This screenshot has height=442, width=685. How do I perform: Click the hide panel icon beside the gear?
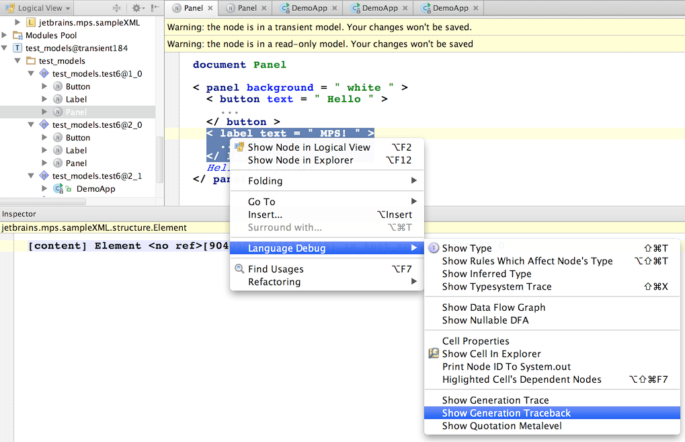pos(155,8)
